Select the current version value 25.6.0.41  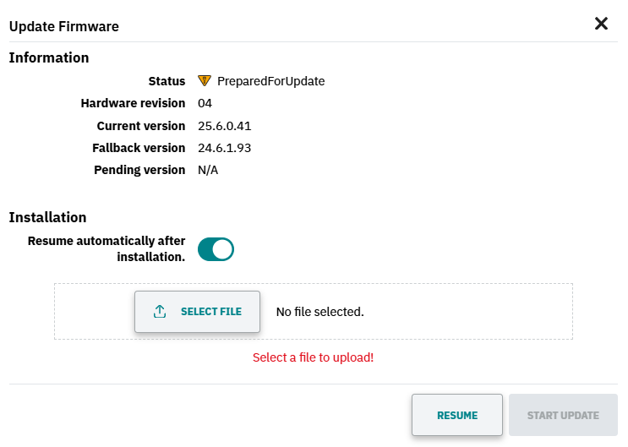pyautogui.click(x=224, y=126)
